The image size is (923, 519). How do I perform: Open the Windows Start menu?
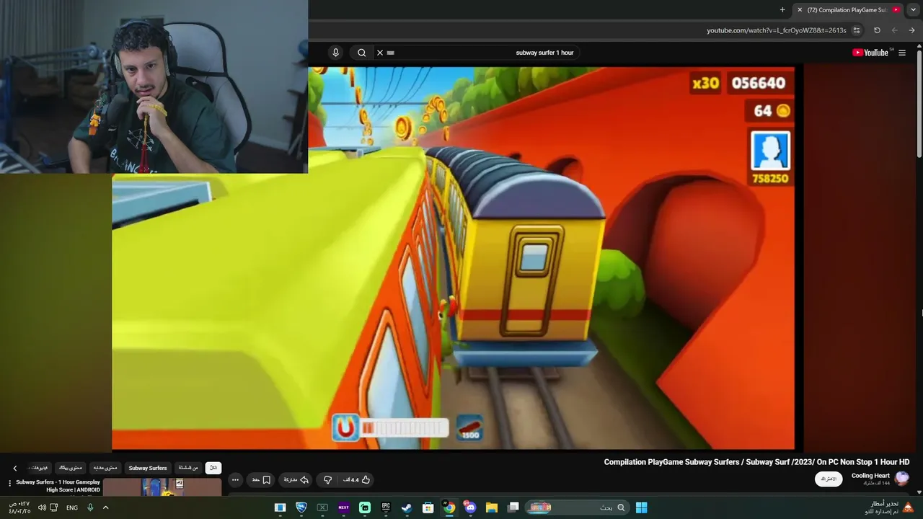(641, 507)
